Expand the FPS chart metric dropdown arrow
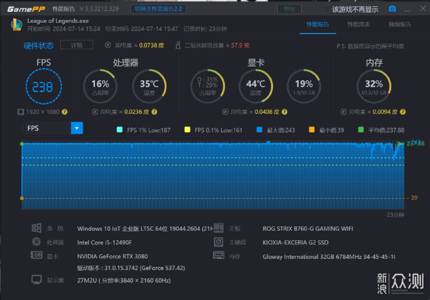 click(77, 128)
